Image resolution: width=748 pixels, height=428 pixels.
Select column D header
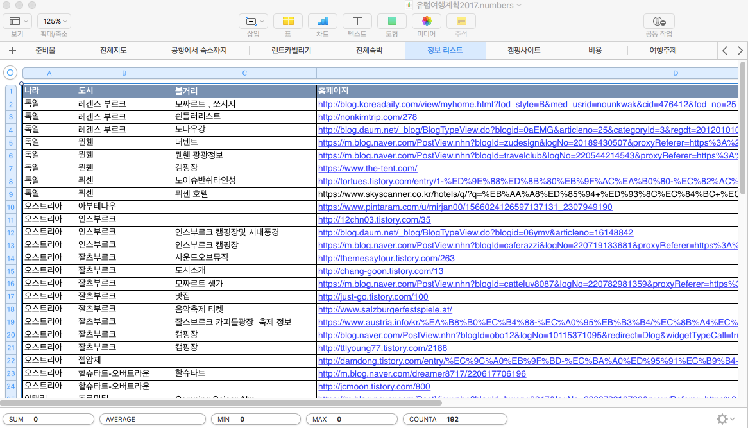pyautogui.click(x=527, y=73)
